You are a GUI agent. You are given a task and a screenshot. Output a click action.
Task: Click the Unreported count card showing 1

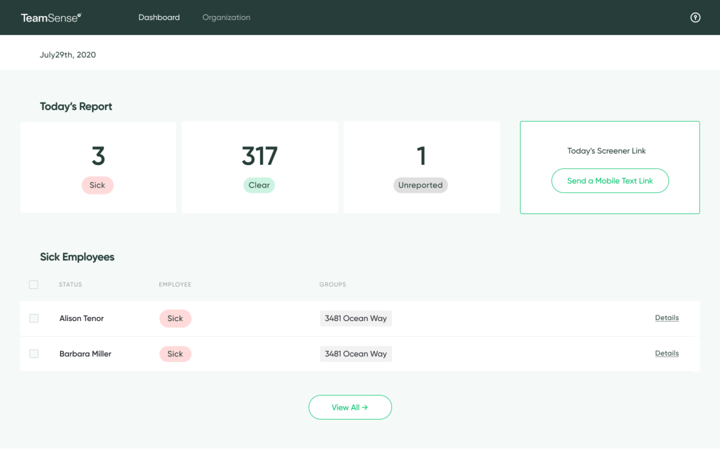[422, 167]
